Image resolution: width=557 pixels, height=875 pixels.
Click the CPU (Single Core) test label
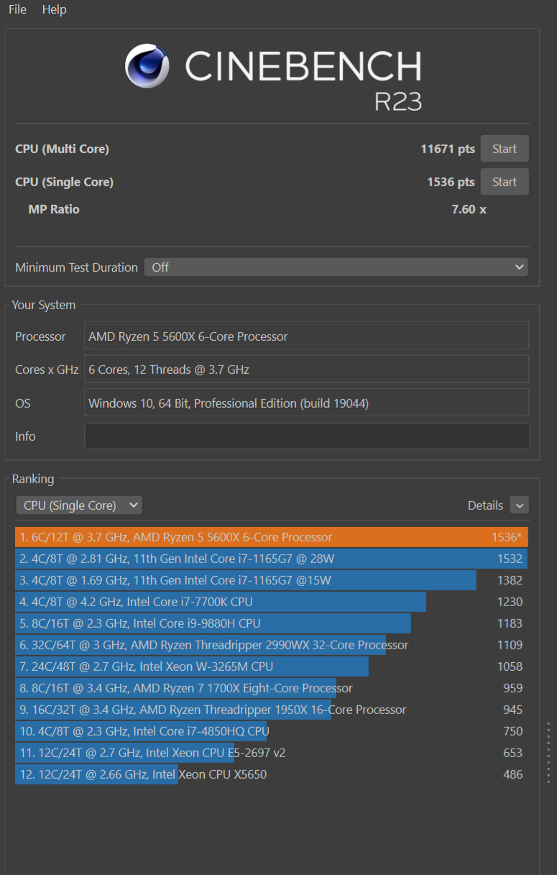pos(64,182)
